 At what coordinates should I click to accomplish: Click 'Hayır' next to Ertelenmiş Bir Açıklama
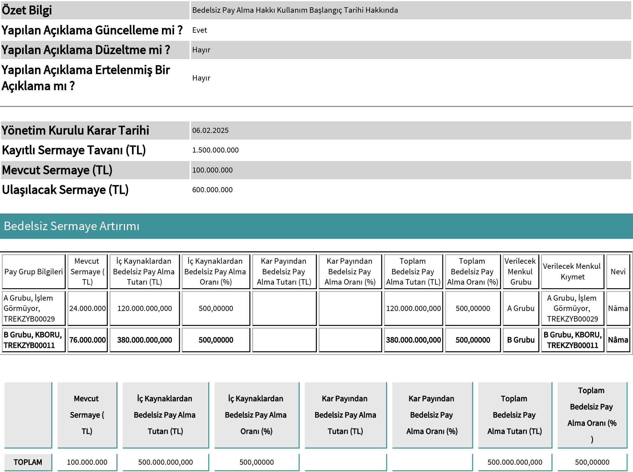(x=201, y=78)
